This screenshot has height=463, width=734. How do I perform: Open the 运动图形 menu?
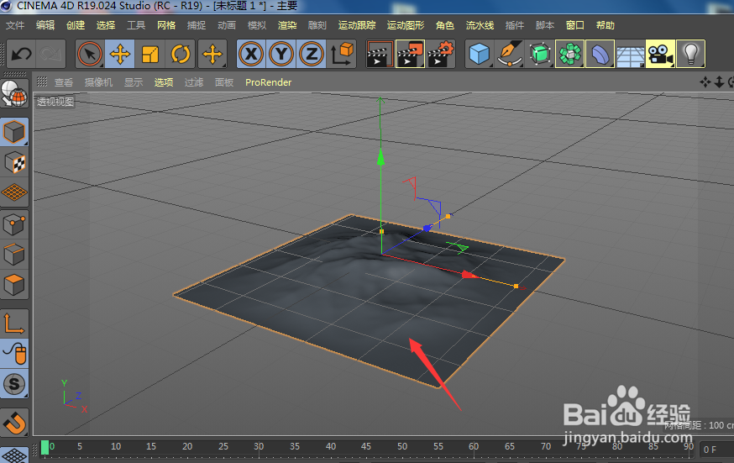pos(406,25)
